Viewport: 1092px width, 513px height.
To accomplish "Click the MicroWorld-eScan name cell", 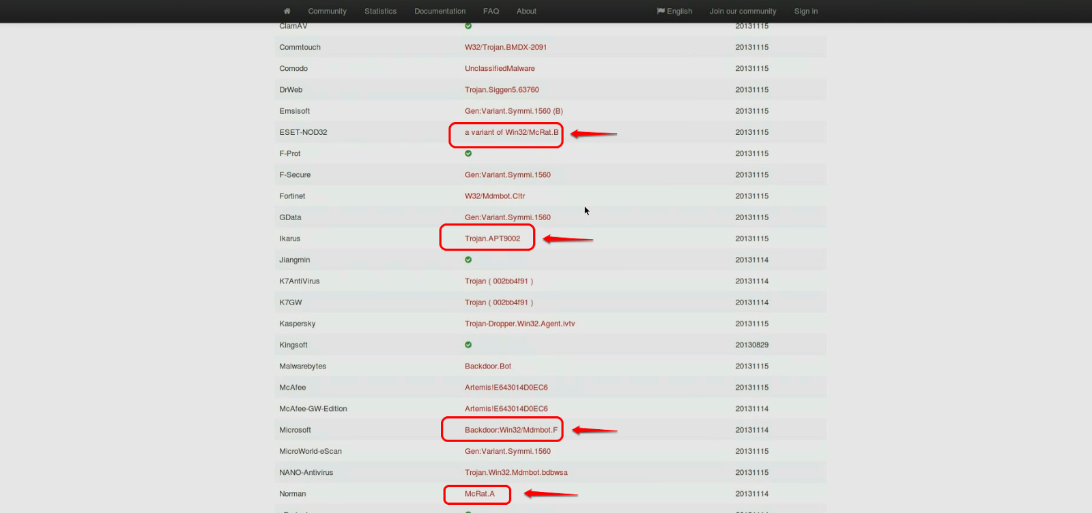I will click(x=311, y=451).
